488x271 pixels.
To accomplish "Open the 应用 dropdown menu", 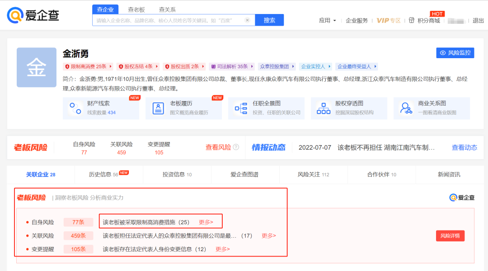I will click(x=328, y=20).
